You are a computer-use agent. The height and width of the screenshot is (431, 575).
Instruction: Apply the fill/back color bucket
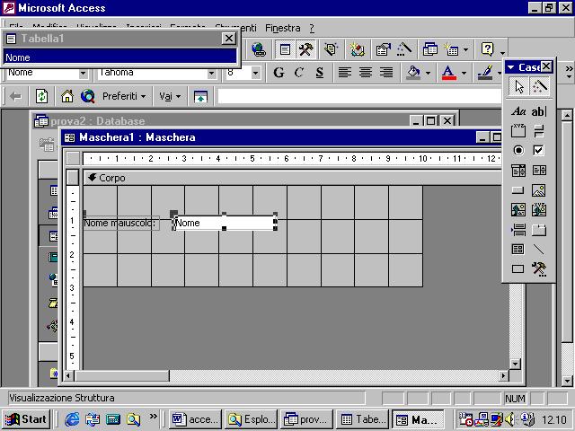[413, 73]
